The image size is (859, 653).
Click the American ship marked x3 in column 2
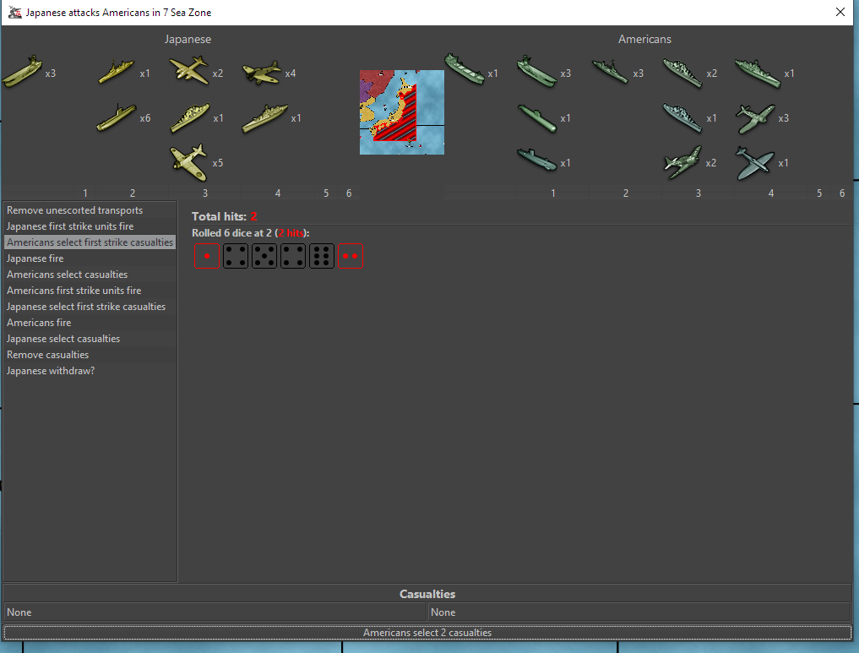tap(610, 72)
